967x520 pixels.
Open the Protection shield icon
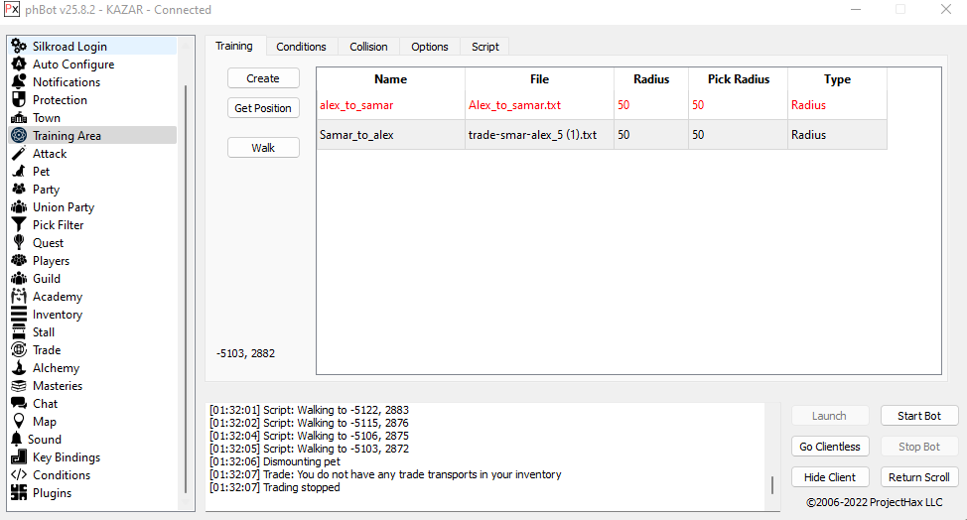click(x=18, y=100)
